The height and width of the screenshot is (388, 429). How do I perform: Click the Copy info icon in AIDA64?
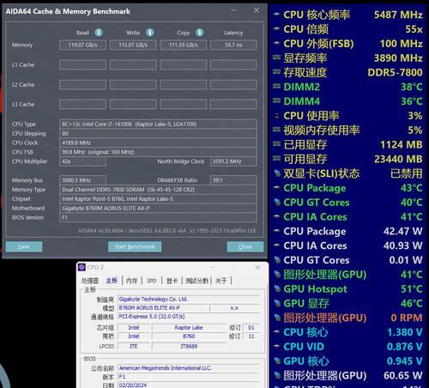tap(200, 33)
